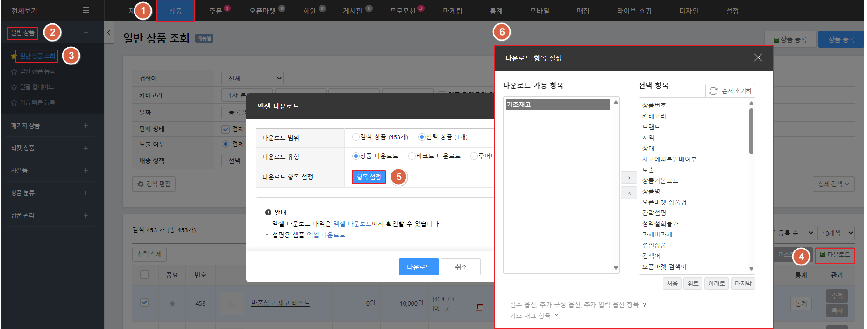Click the blue 상품 등록 button
Viewport: 867px width, 329px height.
841,39
